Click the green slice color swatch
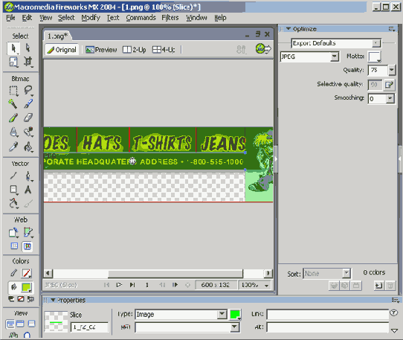The image size is (403, 340). (x=235, y=314)
